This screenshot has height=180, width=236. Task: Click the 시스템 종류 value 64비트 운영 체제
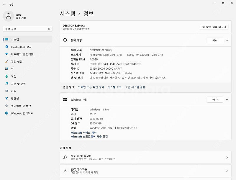click(111, 73)
